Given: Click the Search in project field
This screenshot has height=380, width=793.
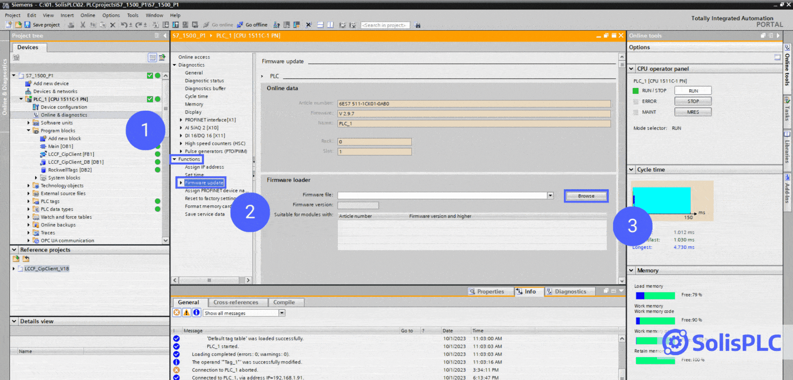Looking at the screenshot, I should [385, 25].
